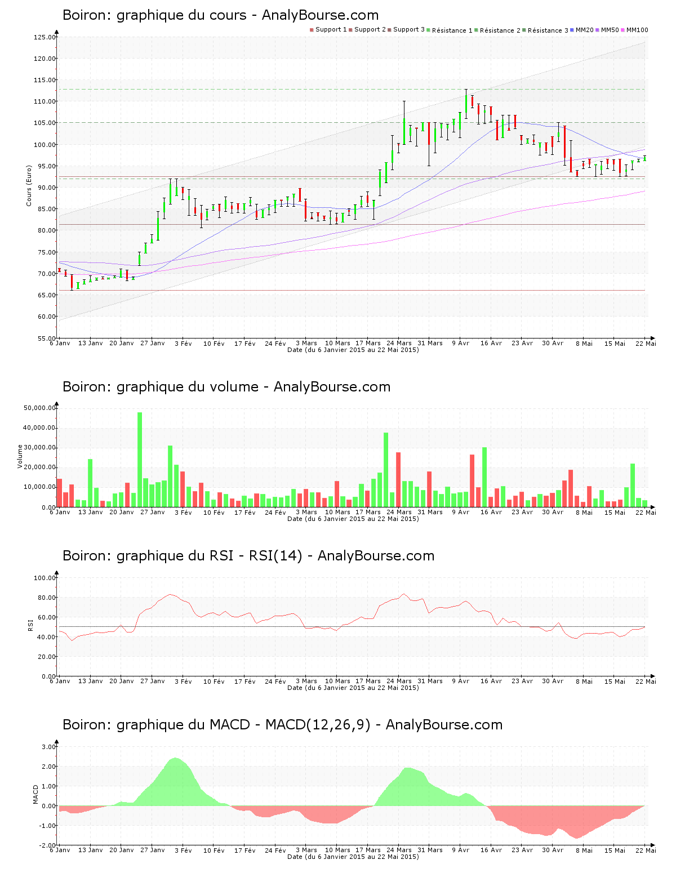Click the 75.00 price axis value
The height and width of the screenshot is (873, 676).
(x=46, y=252)
